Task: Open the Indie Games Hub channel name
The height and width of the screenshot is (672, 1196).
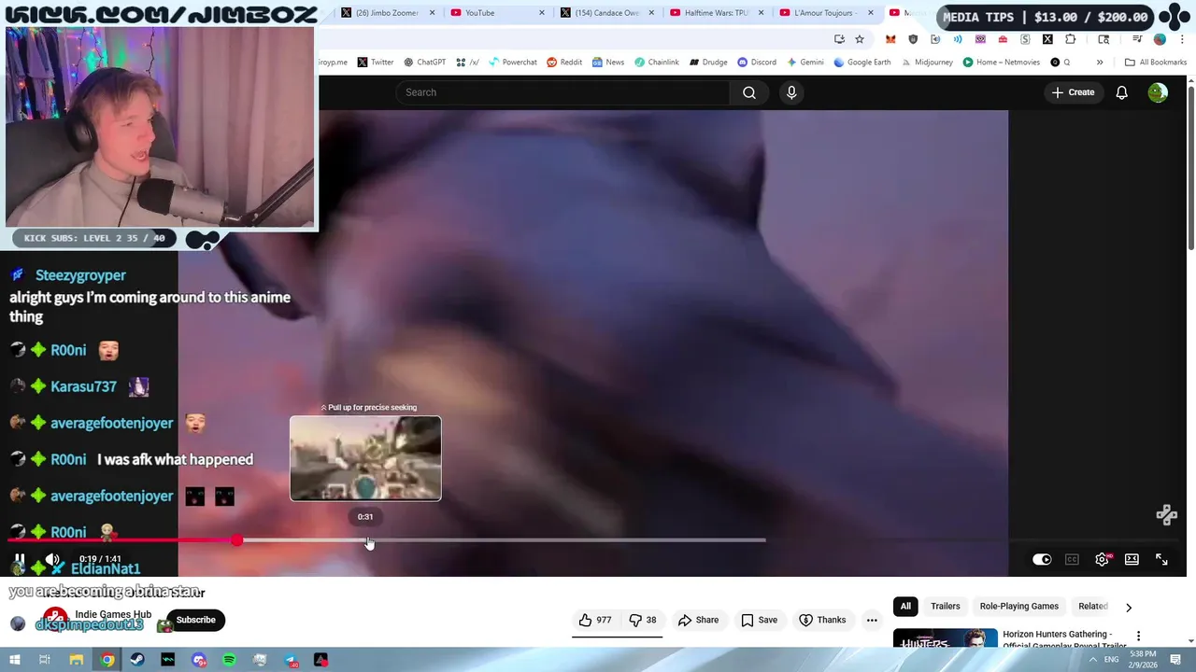Action: tap(113, 614)
